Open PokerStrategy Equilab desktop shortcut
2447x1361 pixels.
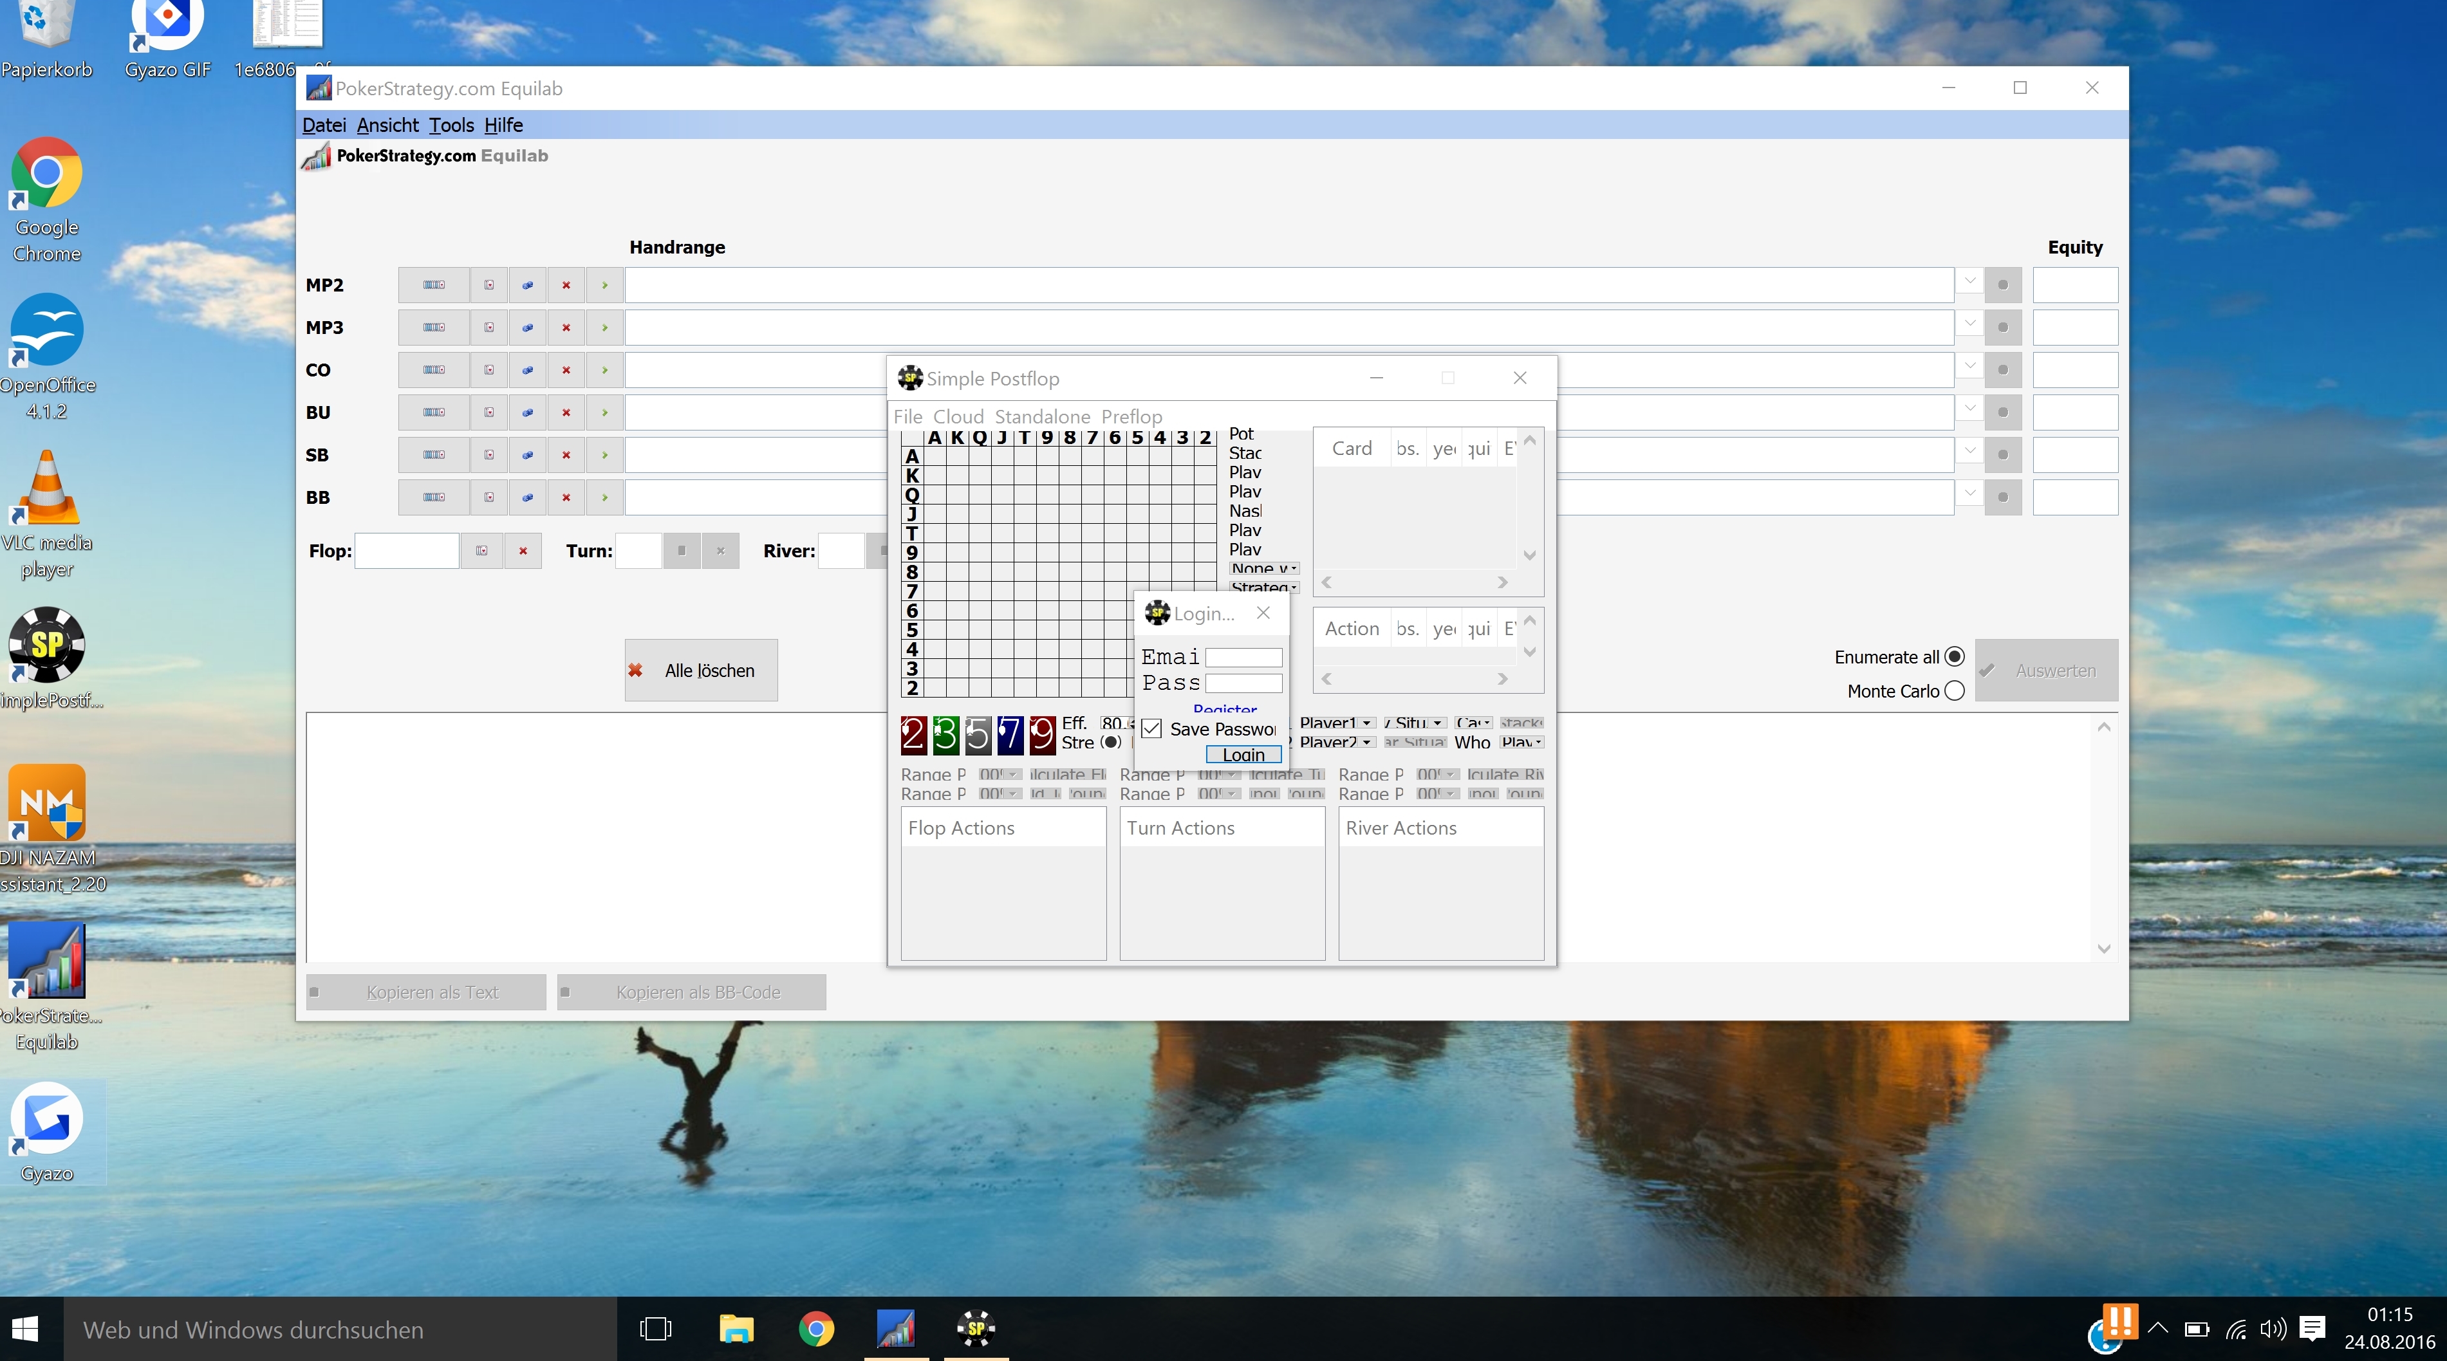click(x=48, y=988)
